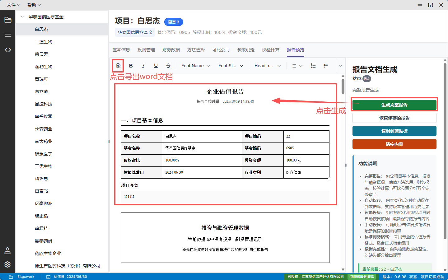Open the 文件 menu
Viewport: 448px width, 280px height.
coord(13,5)
